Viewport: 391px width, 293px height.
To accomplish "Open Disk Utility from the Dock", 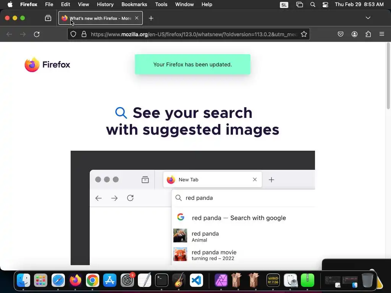I will click(x=290, y=280).
